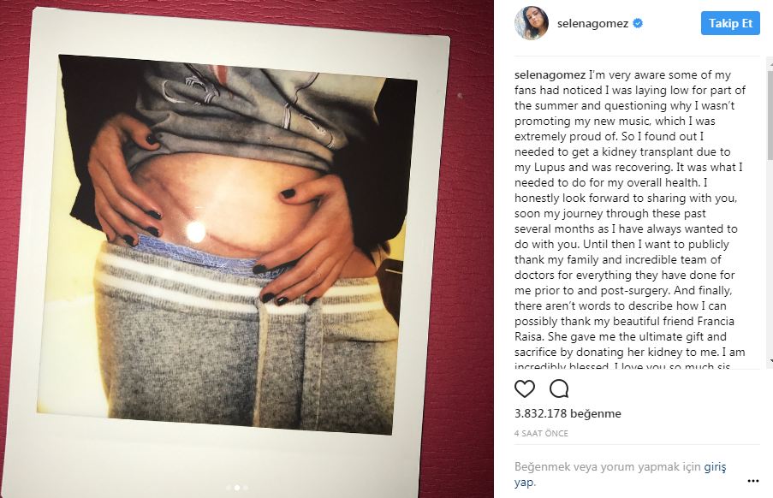This screenshot has width=773, height=498.
Task: Click the Takip Et follow button
Action: 730,23
